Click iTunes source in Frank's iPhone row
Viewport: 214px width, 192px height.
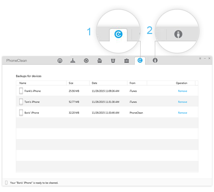(x=133, y=91)
